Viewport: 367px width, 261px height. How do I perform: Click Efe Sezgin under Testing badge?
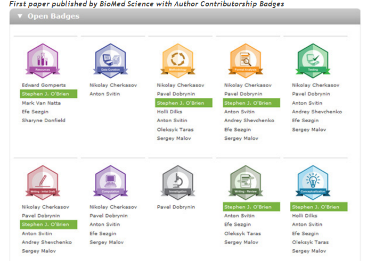pos(305,120)
